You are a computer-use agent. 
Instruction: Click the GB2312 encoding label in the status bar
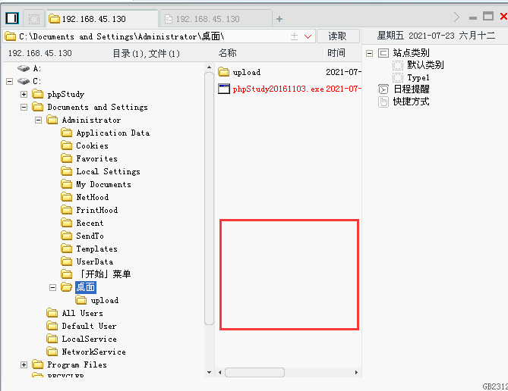495,386
